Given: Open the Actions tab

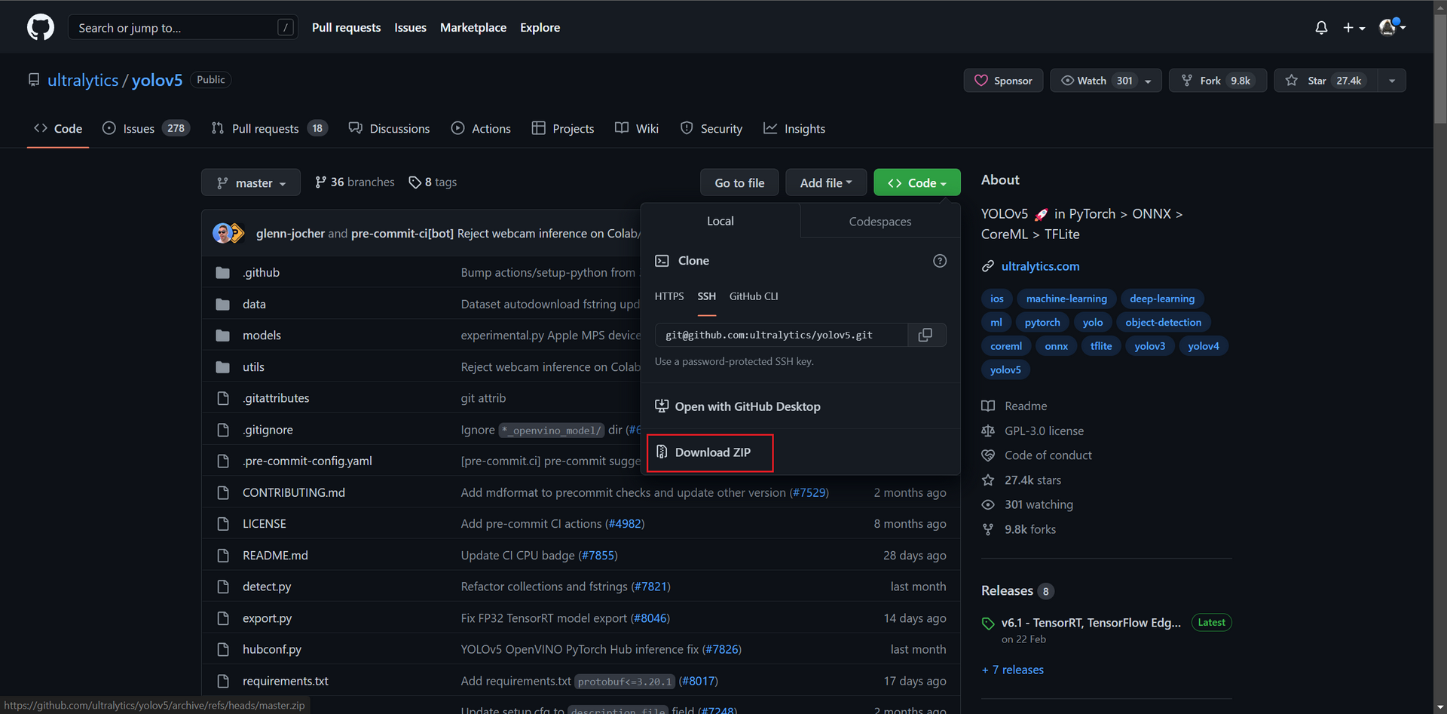Looking at the screenshot, I should click(481, 129).
